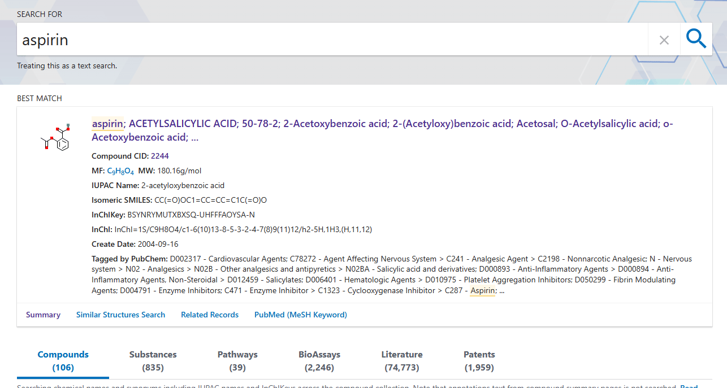Open the Summary link

(43, 315)
